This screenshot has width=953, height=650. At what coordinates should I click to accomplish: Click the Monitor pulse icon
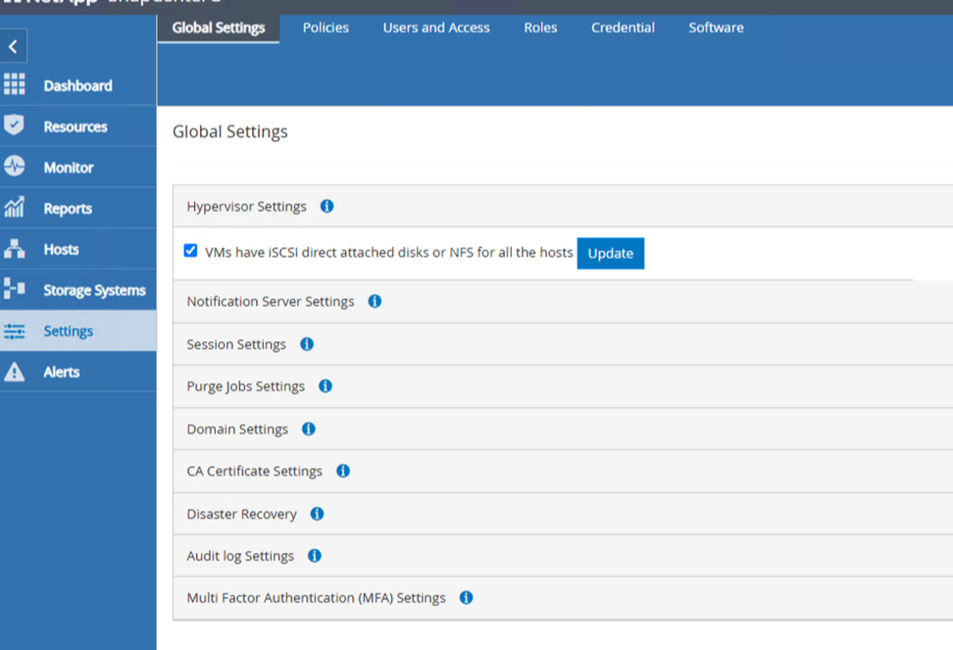click(15, 168)
